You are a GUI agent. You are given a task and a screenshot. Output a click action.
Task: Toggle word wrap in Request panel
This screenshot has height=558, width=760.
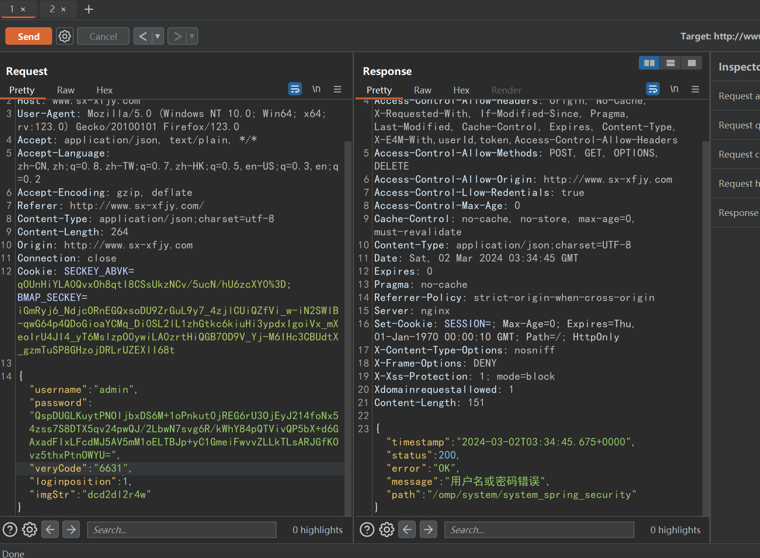tap(295, 89)
